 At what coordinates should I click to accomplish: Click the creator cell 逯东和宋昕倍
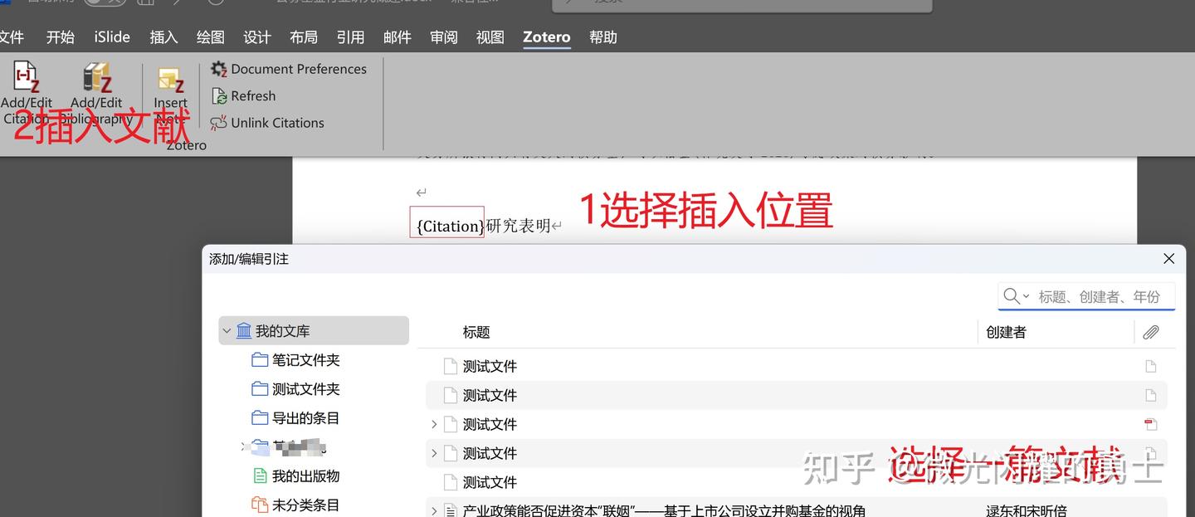(x=1027, y=510)
